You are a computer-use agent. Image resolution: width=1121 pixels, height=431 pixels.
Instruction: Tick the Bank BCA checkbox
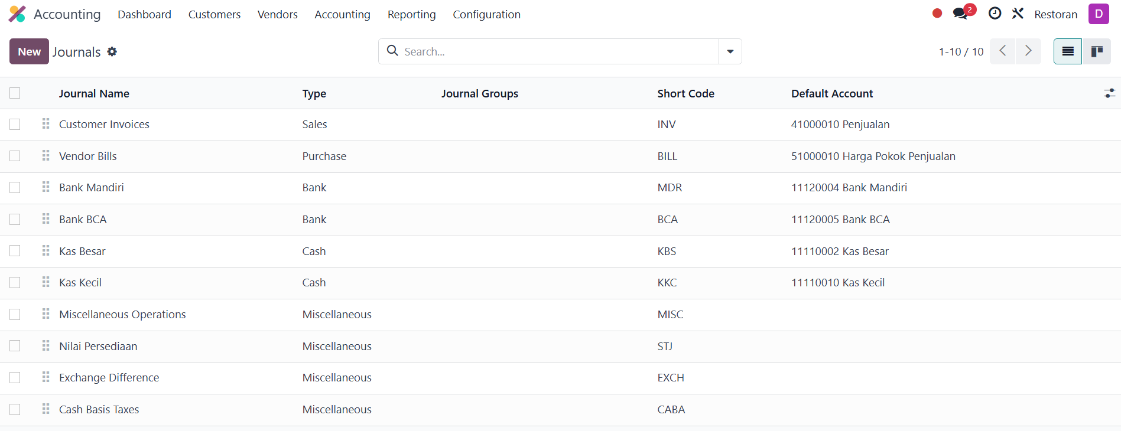pyautogui.click(x=15, y=219)
